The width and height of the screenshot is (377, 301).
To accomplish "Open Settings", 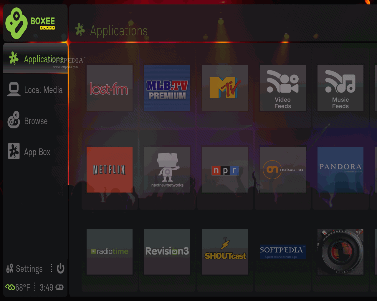I will (x=25, y=269).
